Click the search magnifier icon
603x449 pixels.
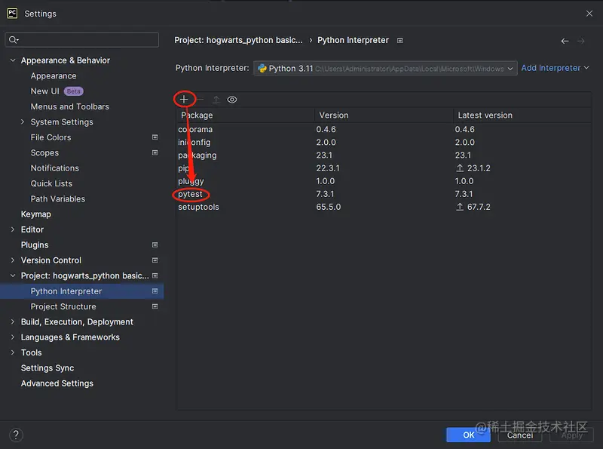coord(14,40)
